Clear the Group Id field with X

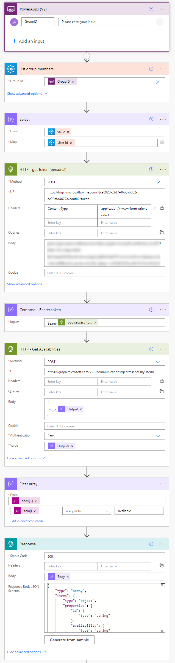[x=158, y=82]
